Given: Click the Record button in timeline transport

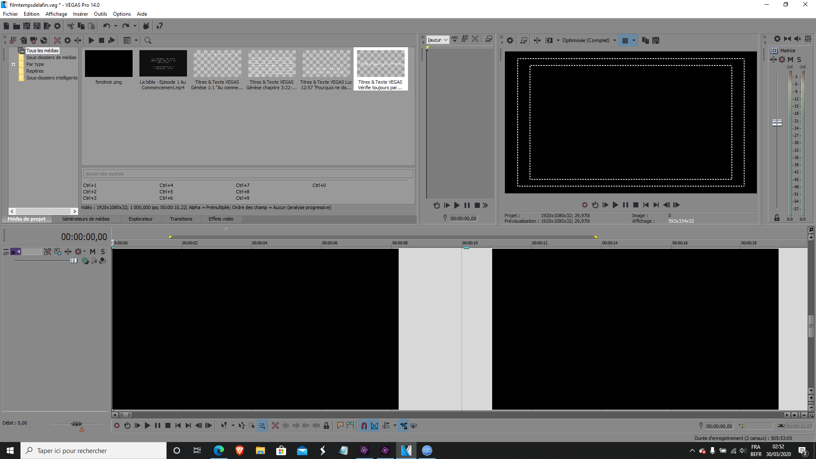Looking at the screenshot, I should pos(117,425).
